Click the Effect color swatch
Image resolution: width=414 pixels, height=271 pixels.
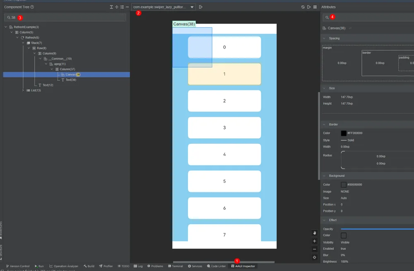(x=344, y=235)
